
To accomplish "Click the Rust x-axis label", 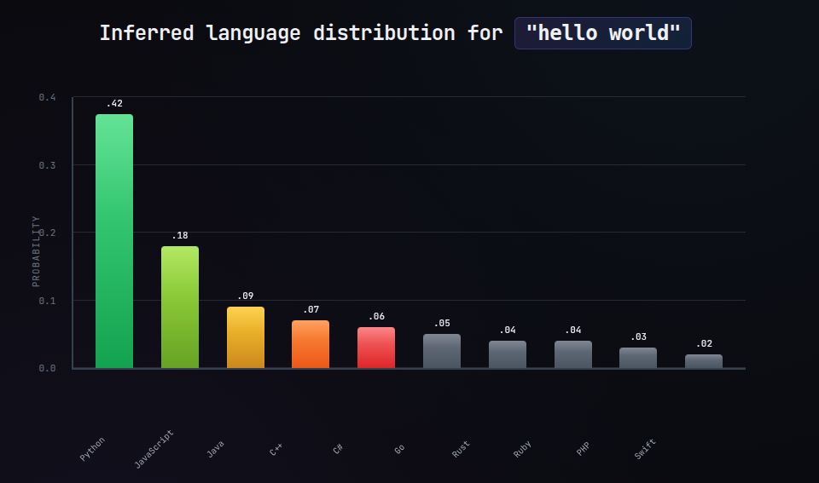I will click(x=461, y=450).
